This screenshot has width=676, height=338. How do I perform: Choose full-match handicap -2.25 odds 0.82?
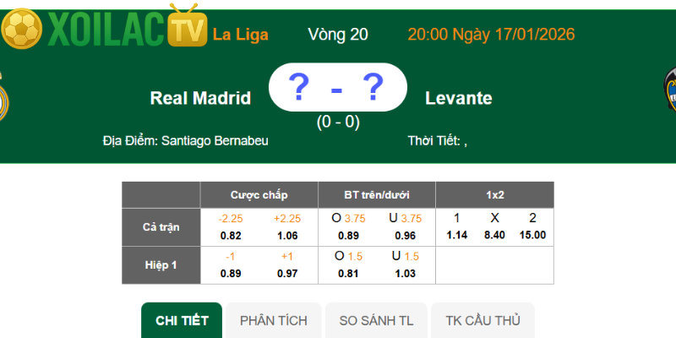[x=231, y=235]
